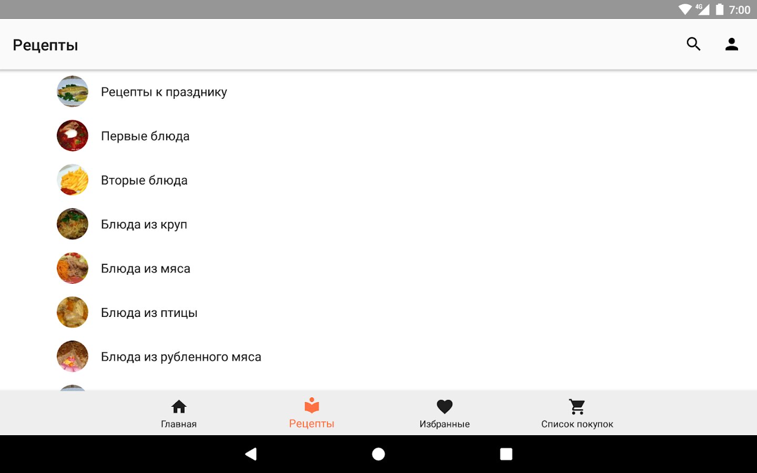Open the search magnifier icon
Viewport: 757px width, 473px height.
(693, 44)
